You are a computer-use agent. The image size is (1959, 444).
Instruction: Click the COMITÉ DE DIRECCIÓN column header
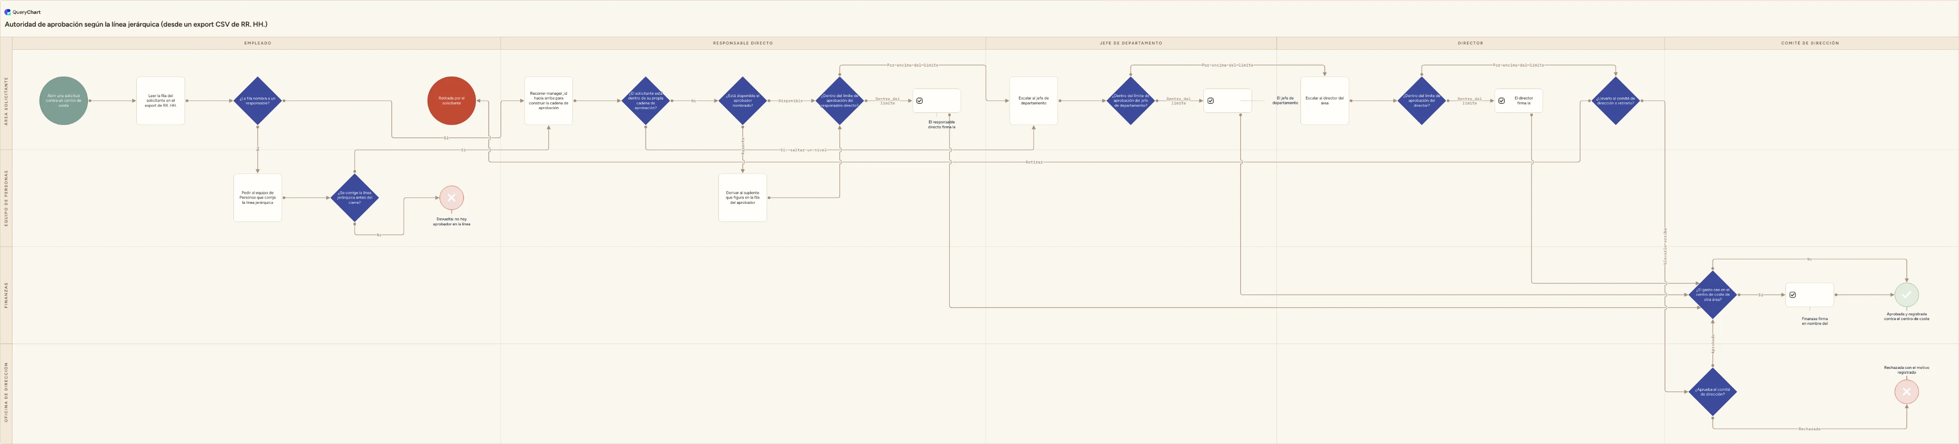pos(1810,44)
